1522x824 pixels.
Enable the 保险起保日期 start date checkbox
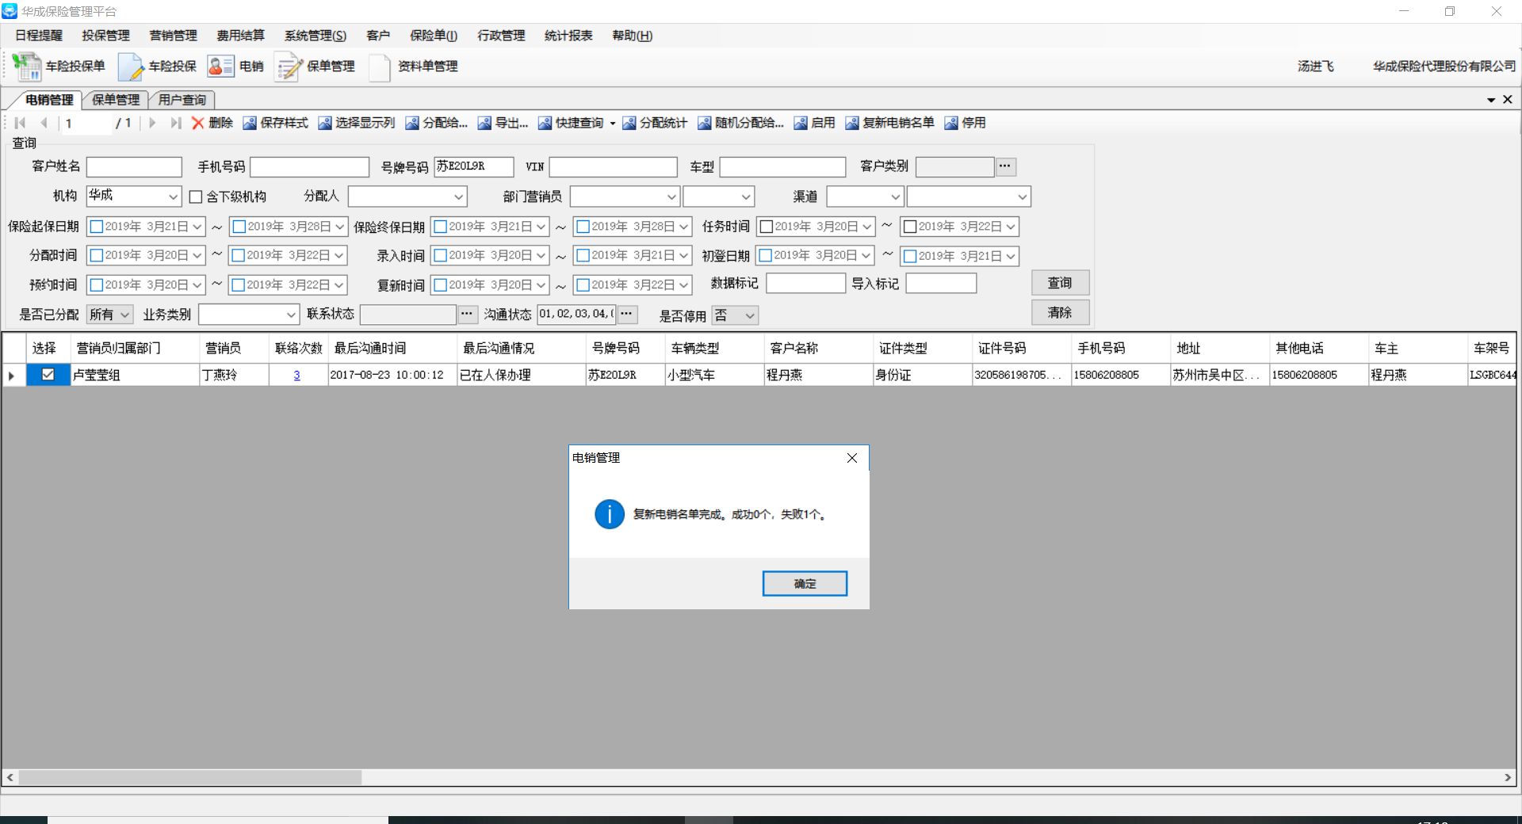coord(97,227)
